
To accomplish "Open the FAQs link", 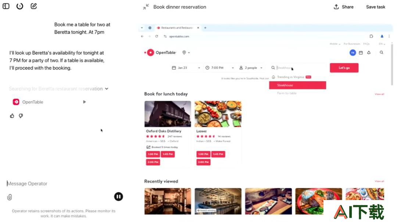I will click(x=366, y=44).
